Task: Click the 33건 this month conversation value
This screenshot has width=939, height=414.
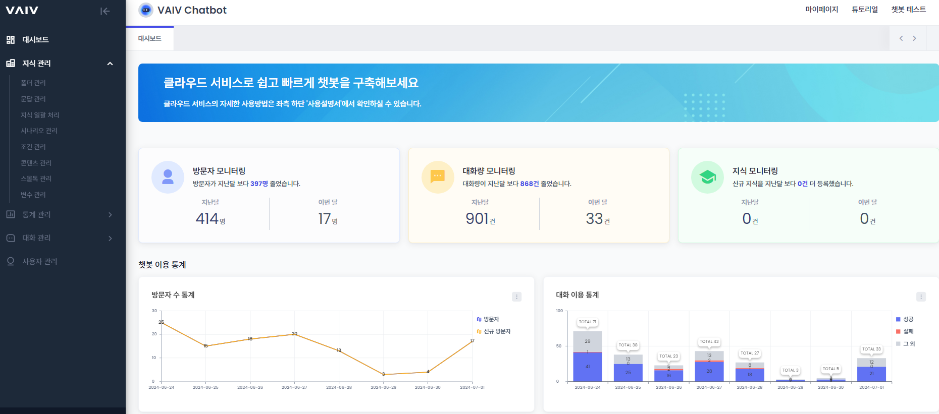Action: 598,219
